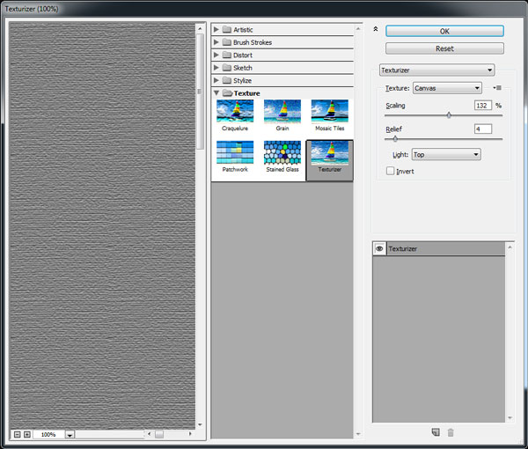Click the Scaling label text
This screenshot has width=528, height=449.
(x=395, y=106)
